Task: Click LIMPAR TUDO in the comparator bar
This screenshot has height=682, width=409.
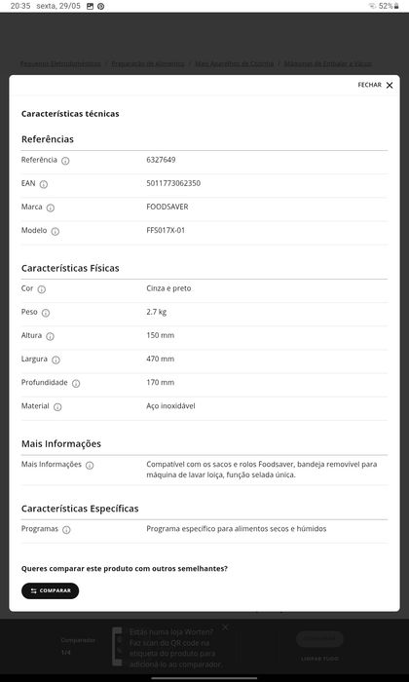Action: click(x=320, y=659)
